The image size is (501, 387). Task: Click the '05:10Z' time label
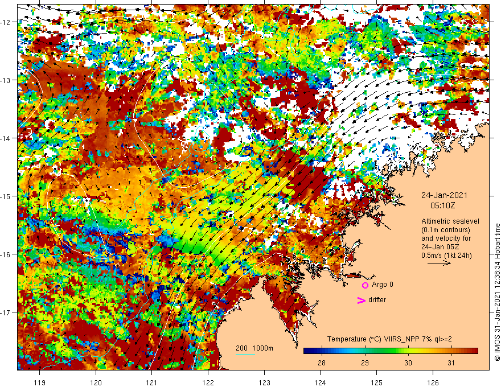[442, 205]
